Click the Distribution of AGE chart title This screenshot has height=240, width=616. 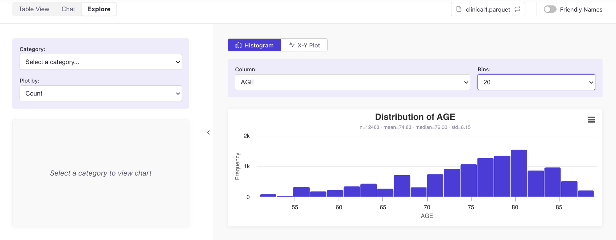coord(415,117)
